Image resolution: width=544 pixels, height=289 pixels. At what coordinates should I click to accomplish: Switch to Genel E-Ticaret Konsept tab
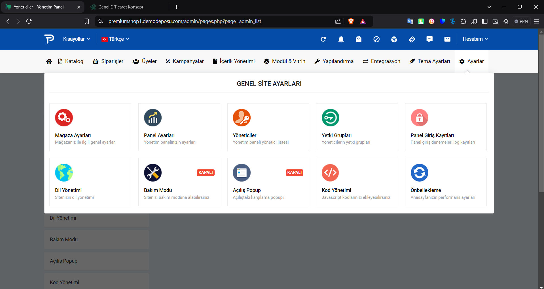click(x=121, y=7)
